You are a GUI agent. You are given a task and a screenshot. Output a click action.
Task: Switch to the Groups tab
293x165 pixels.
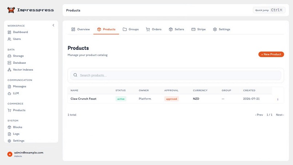pyautogui.click(x=131, y=29)
